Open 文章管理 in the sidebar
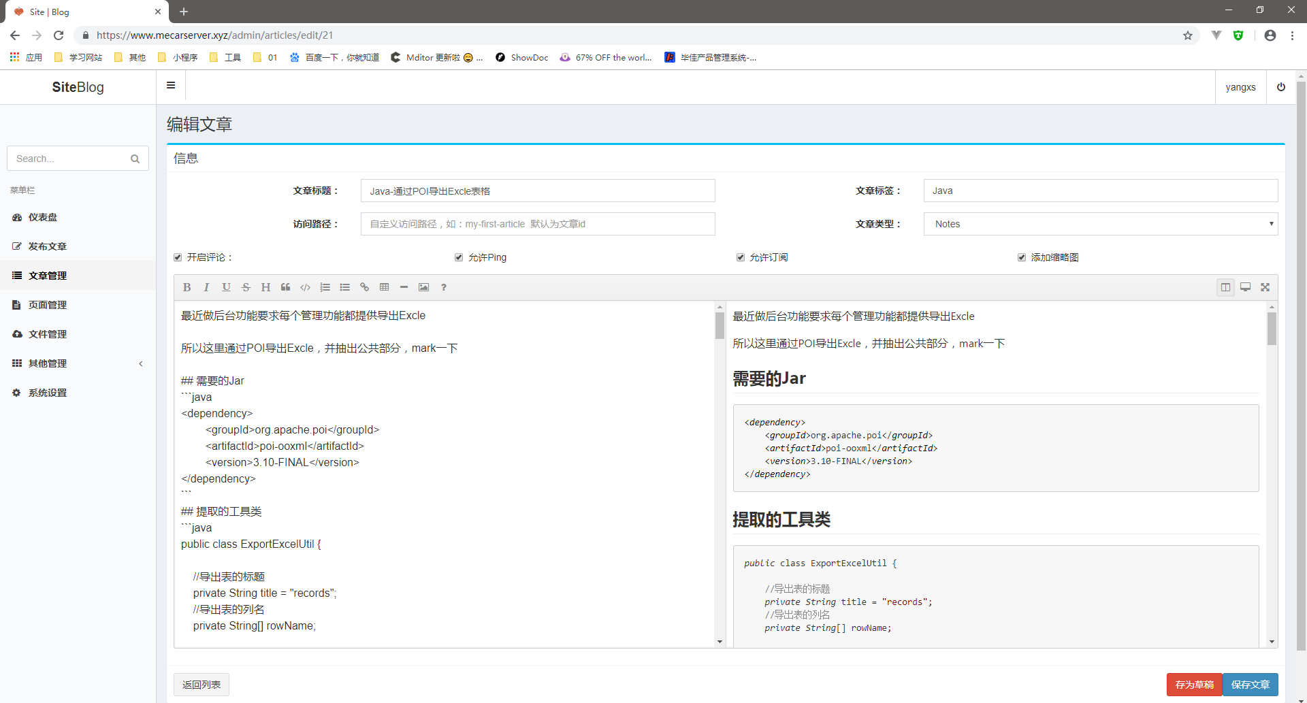The image size is (1307, 703). [78, 276]
